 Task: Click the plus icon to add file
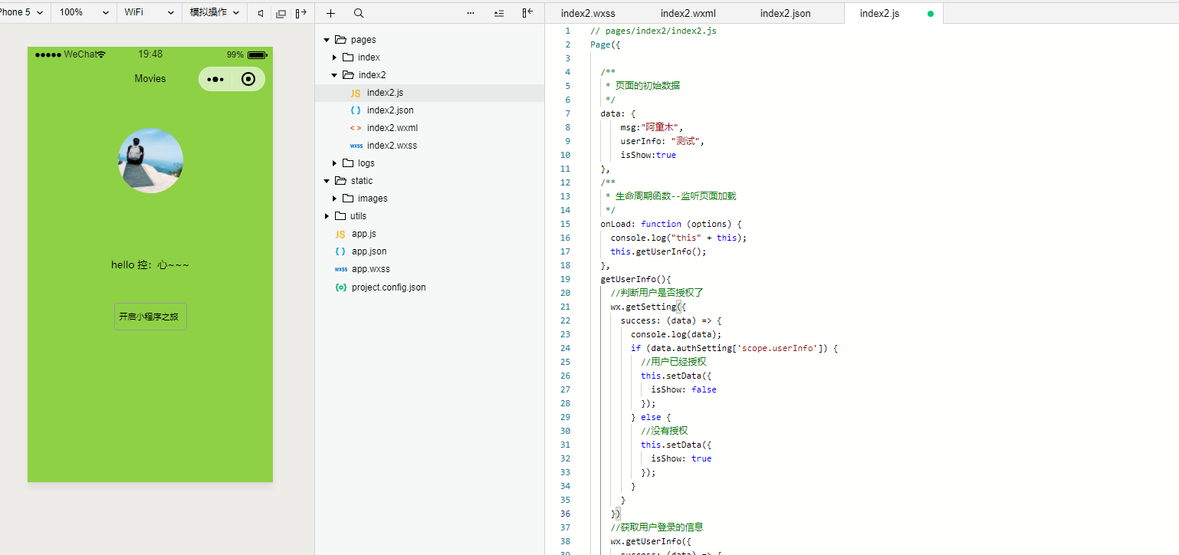[330, 13]
